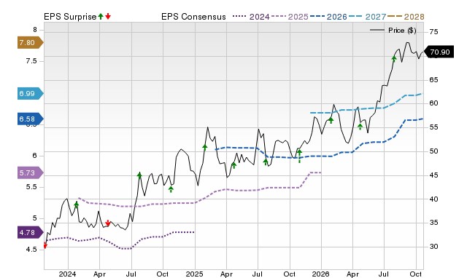
Task: Click the left axis value 4.5
Action: 31,250
